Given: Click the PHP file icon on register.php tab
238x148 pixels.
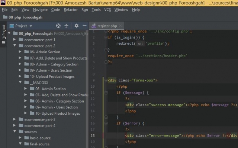Looking at the screenshot, I should point(94,26).
